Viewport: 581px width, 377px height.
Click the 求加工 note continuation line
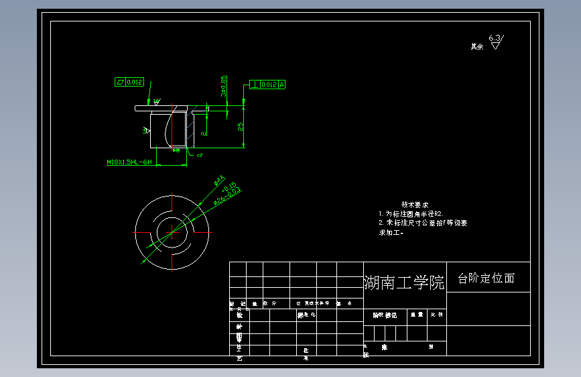click(x=391, y=233)
